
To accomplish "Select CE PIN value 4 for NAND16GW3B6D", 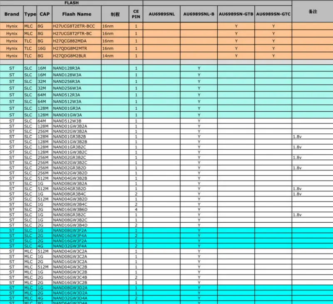I will tap(136, 209).
